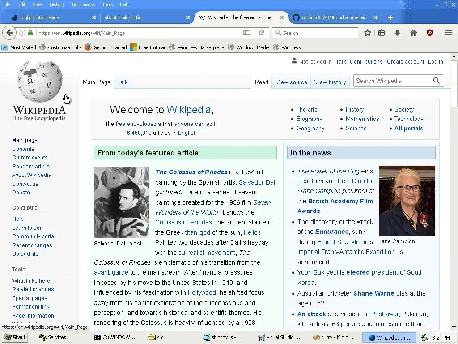The width and height of the screenshot is (458, 344).
Task: Bookmark this page with the star icon
Action: coord(368,33)
